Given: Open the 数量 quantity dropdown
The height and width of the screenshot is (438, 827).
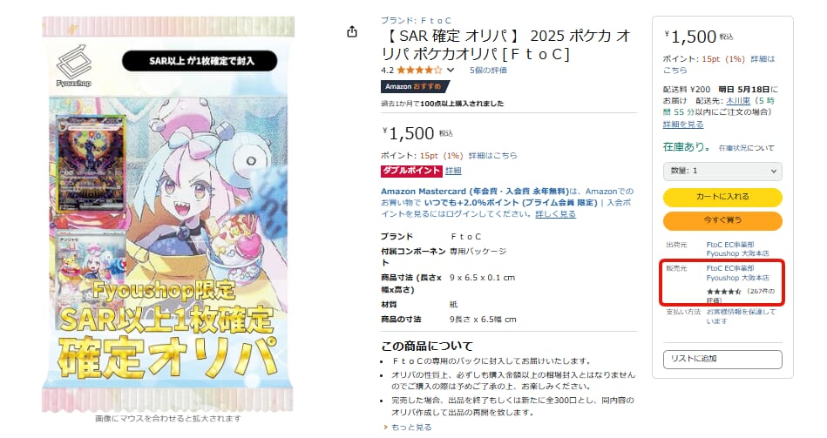Looking at the screenshot, I should click(x=722, y=171).
